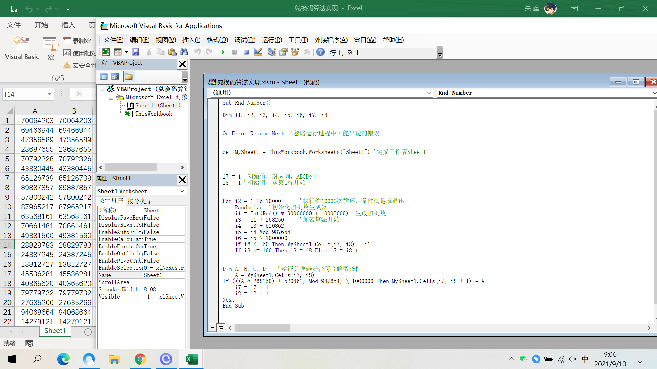
Task: Open the (通用) object dropdown
Action: 428,93
